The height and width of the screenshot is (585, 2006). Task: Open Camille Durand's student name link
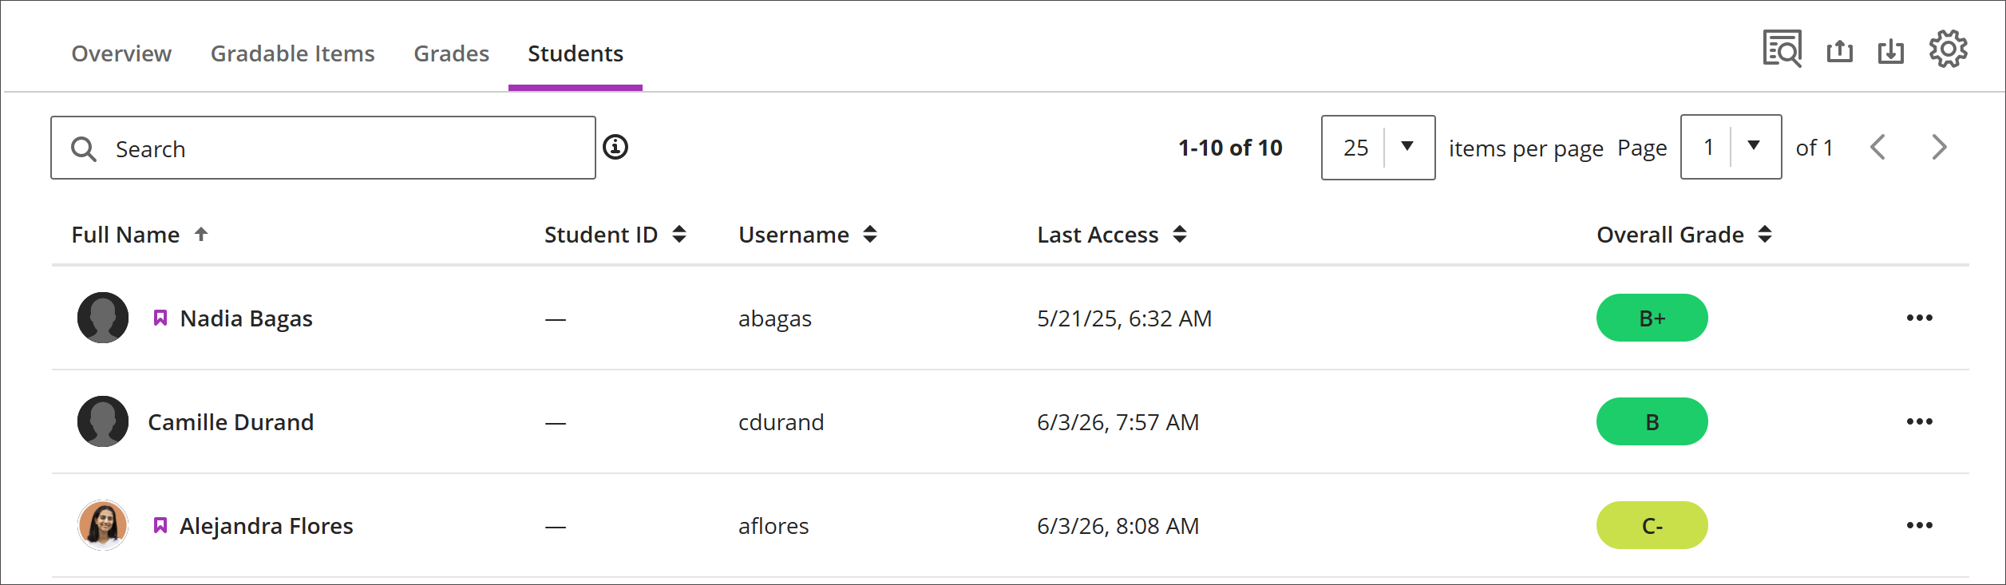[x=231, y=422]
